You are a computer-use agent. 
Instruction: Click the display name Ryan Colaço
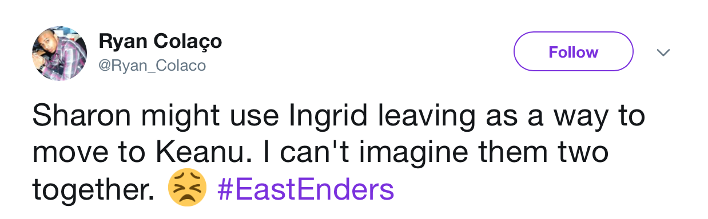coord(160,42)
